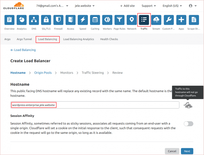Open the Access door icon

tap(70, 20)
